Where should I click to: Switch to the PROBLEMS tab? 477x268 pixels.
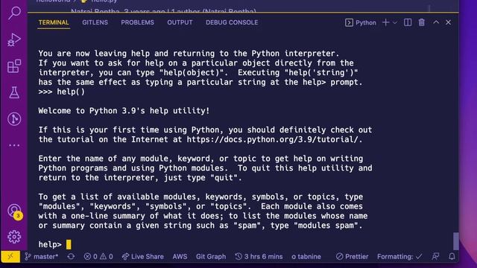click(x=137, y=22)
